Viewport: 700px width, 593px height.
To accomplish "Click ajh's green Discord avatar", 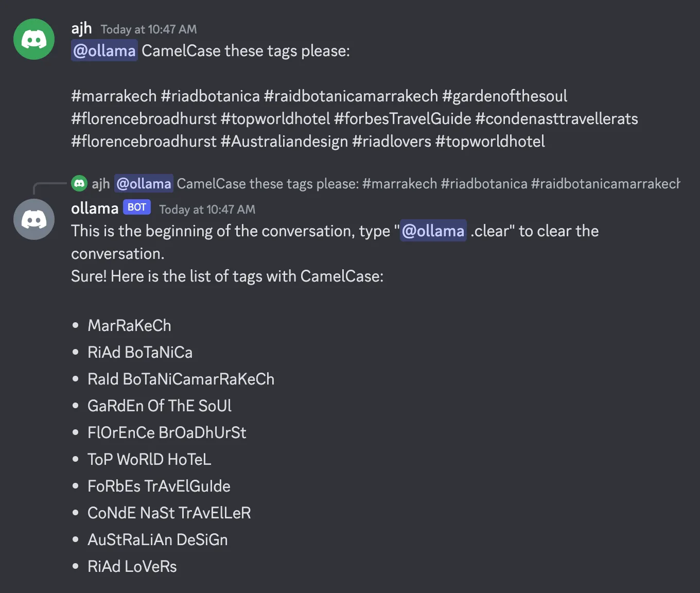I will point(34,39).
